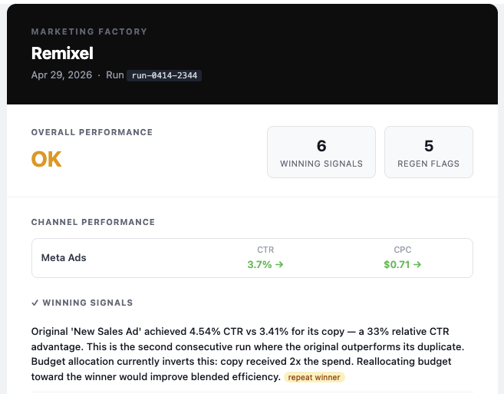Click the CPC trend arrow icon
This screenshot has height=394, width=504.
tap(417, 265)
